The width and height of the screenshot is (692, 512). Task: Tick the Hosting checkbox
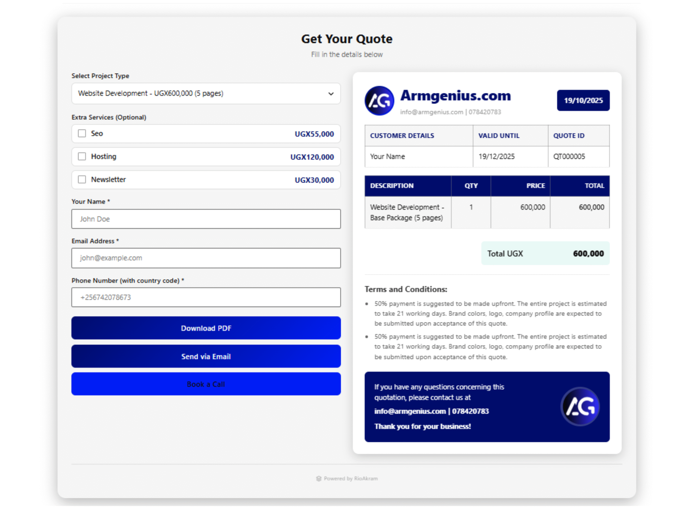click(82, 157)
